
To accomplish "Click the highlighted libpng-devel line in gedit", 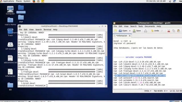I will coord(140,76).
